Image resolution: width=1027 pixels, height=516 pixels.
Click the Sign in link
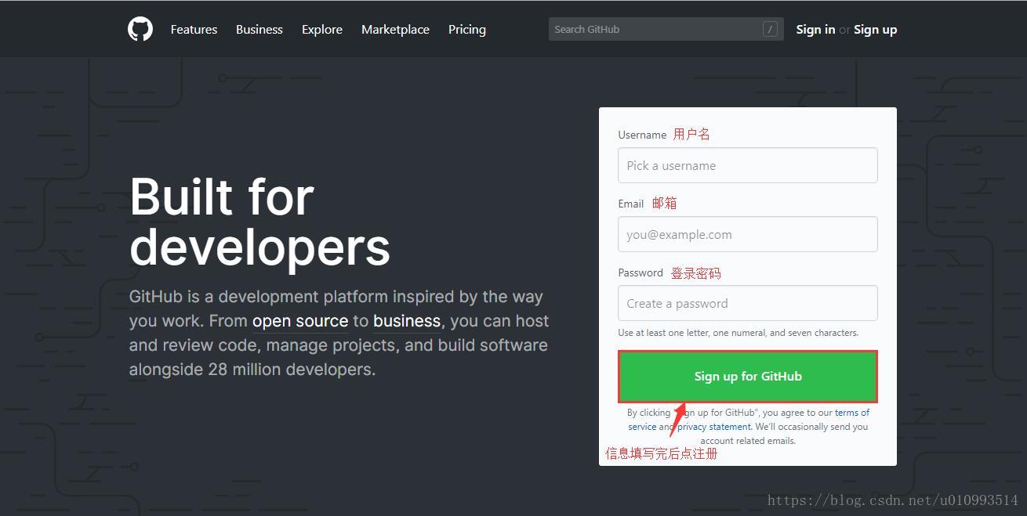[x=815, y=30]
